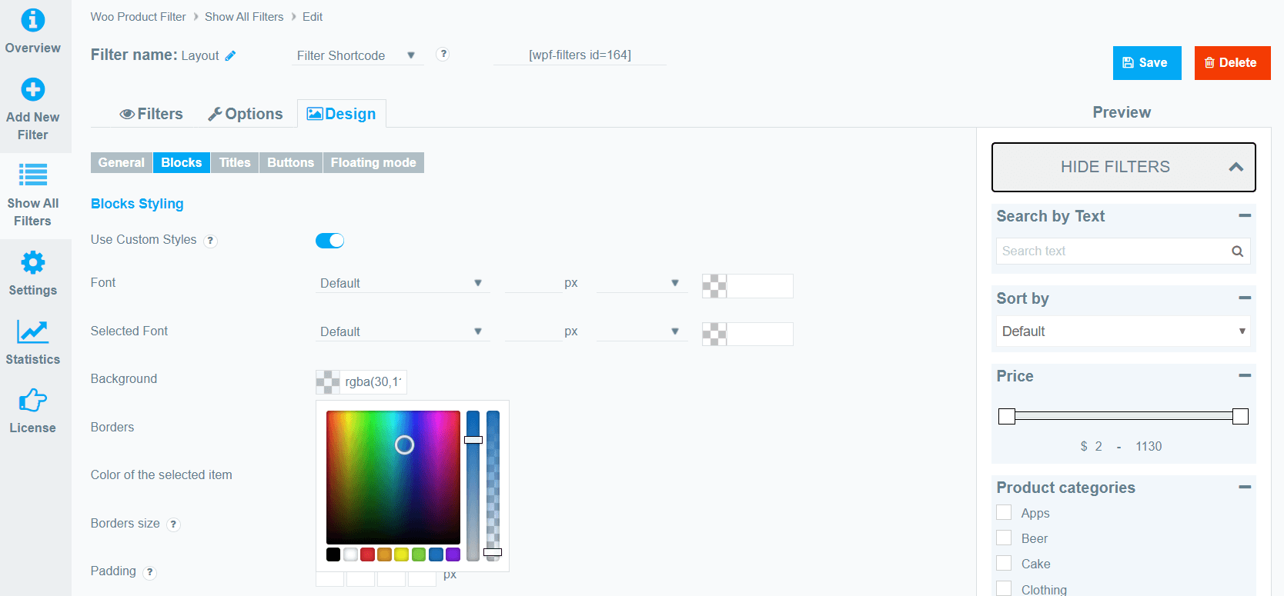Open the Font style dropdown after px

tap(641, 283)
